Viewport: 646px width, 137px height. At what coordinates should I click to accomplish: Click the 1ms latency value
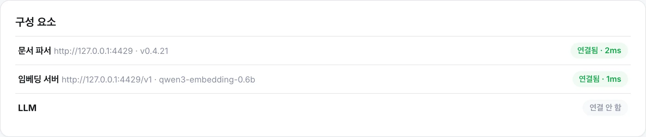[x=614, y=79]
